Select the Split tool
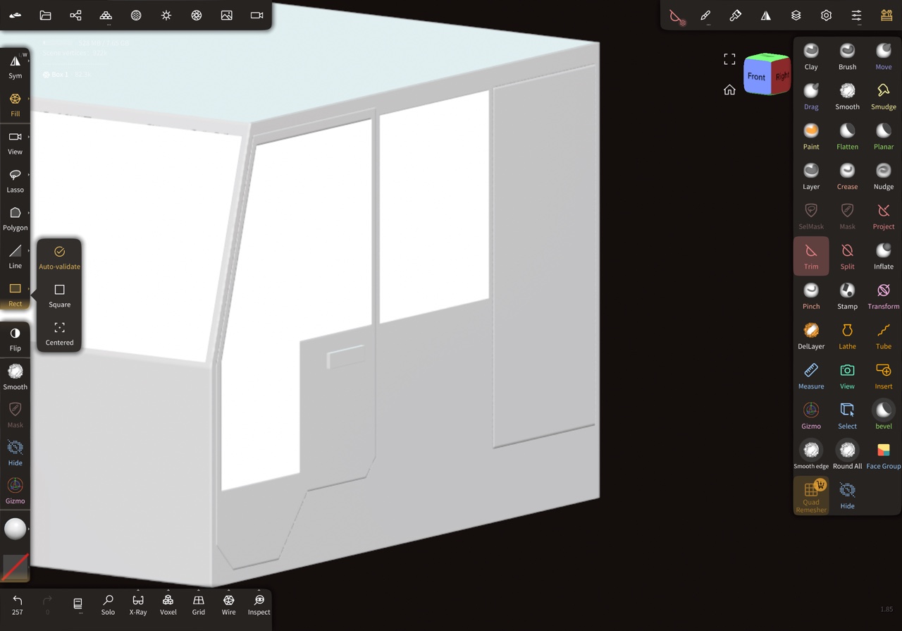The image size is (902, 631). (847, 256)
